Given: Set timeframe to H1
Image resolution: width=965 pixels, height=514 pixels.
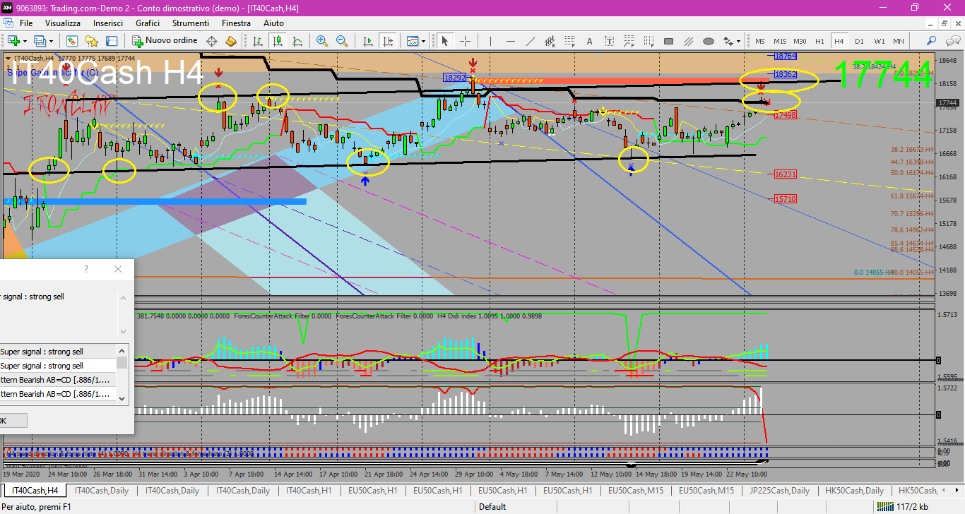Looking at the screenshot, I should [819, 41].
